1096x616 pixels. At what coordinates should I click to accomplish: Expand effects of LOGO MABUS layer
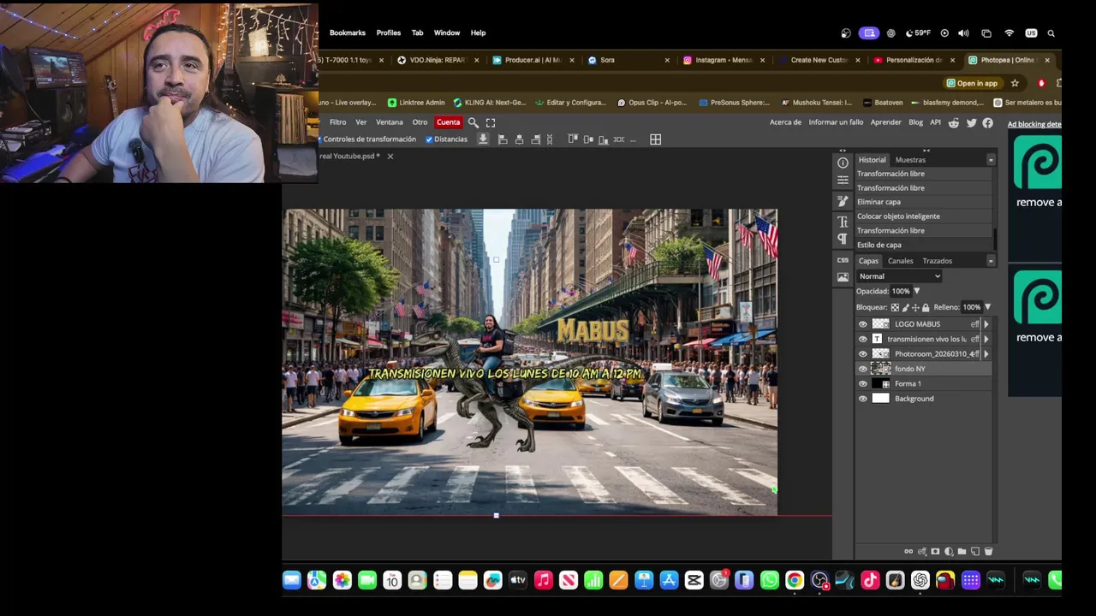[x=986, y=324]
